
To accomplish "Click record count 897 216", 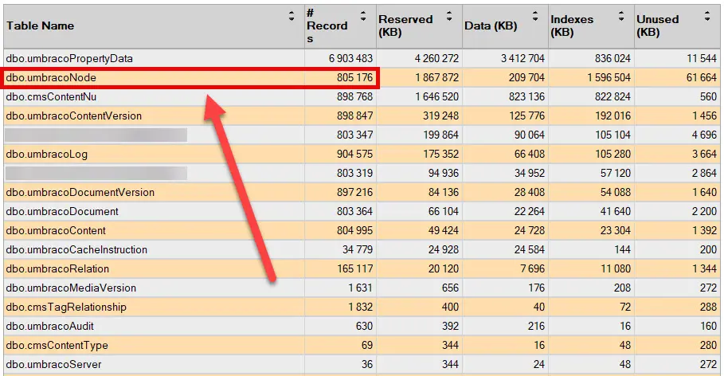I will (x=354, y=193).
